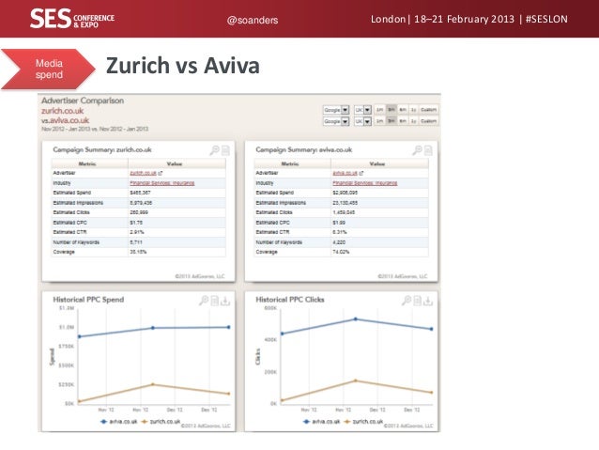
Task: Click aviva Coverage value 74.02%
Action: (x=341, y=252)
